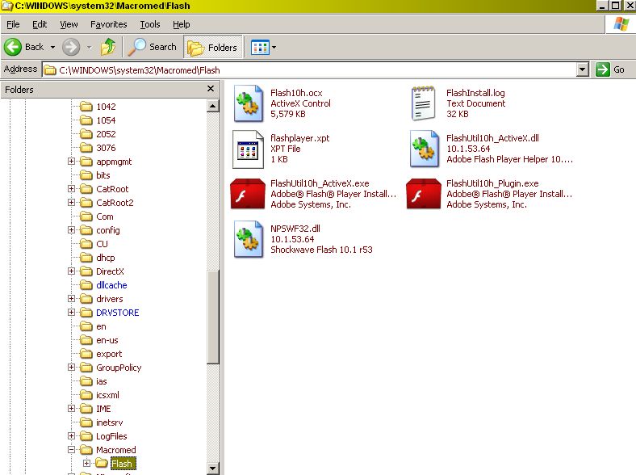
Task: Open the Tools menu
Action: (150, 24)
